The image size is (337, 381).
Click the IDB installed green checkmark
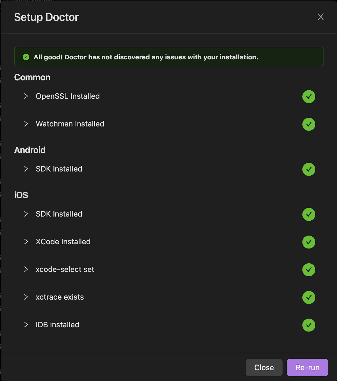pos(309,325)
